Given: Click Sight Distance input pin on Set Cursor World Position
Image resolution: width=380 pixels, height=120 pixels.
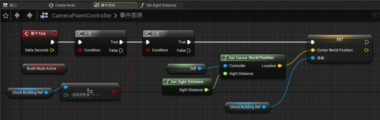Looking at the screenshot, I should [225, 74].
